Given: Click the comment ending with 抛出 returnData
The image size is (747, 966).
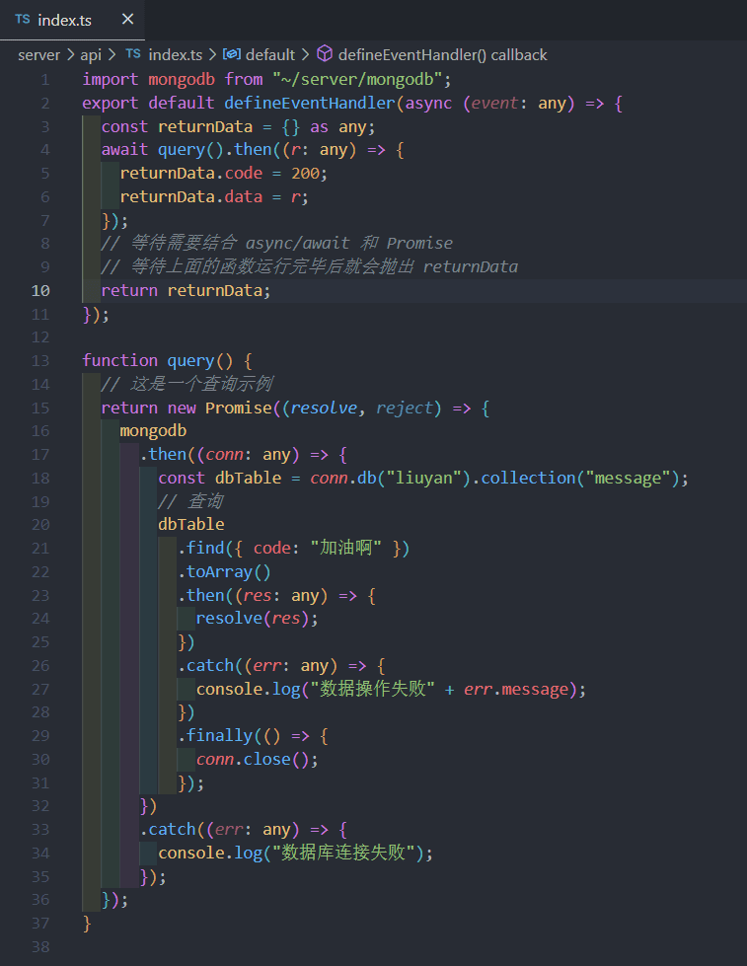Looking at the screenshot, I should pos(310,266).
